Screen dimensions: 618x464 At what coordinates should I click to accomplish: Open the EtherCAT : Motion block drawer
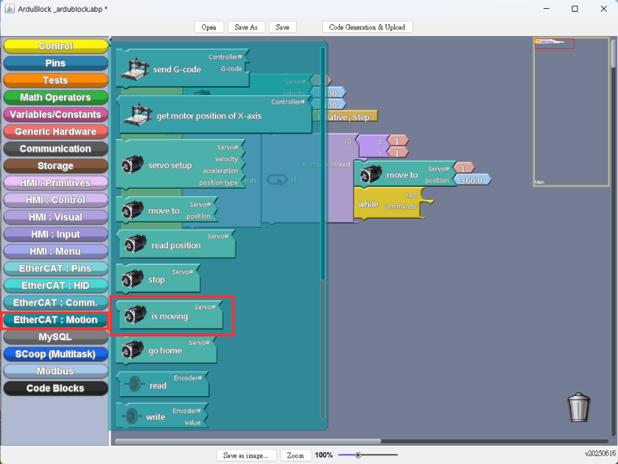click(x=55, y=320)
